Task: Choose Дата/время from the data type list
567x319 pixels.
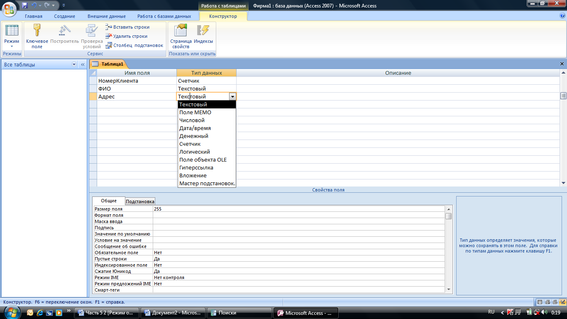Action: tap(207, 128)
